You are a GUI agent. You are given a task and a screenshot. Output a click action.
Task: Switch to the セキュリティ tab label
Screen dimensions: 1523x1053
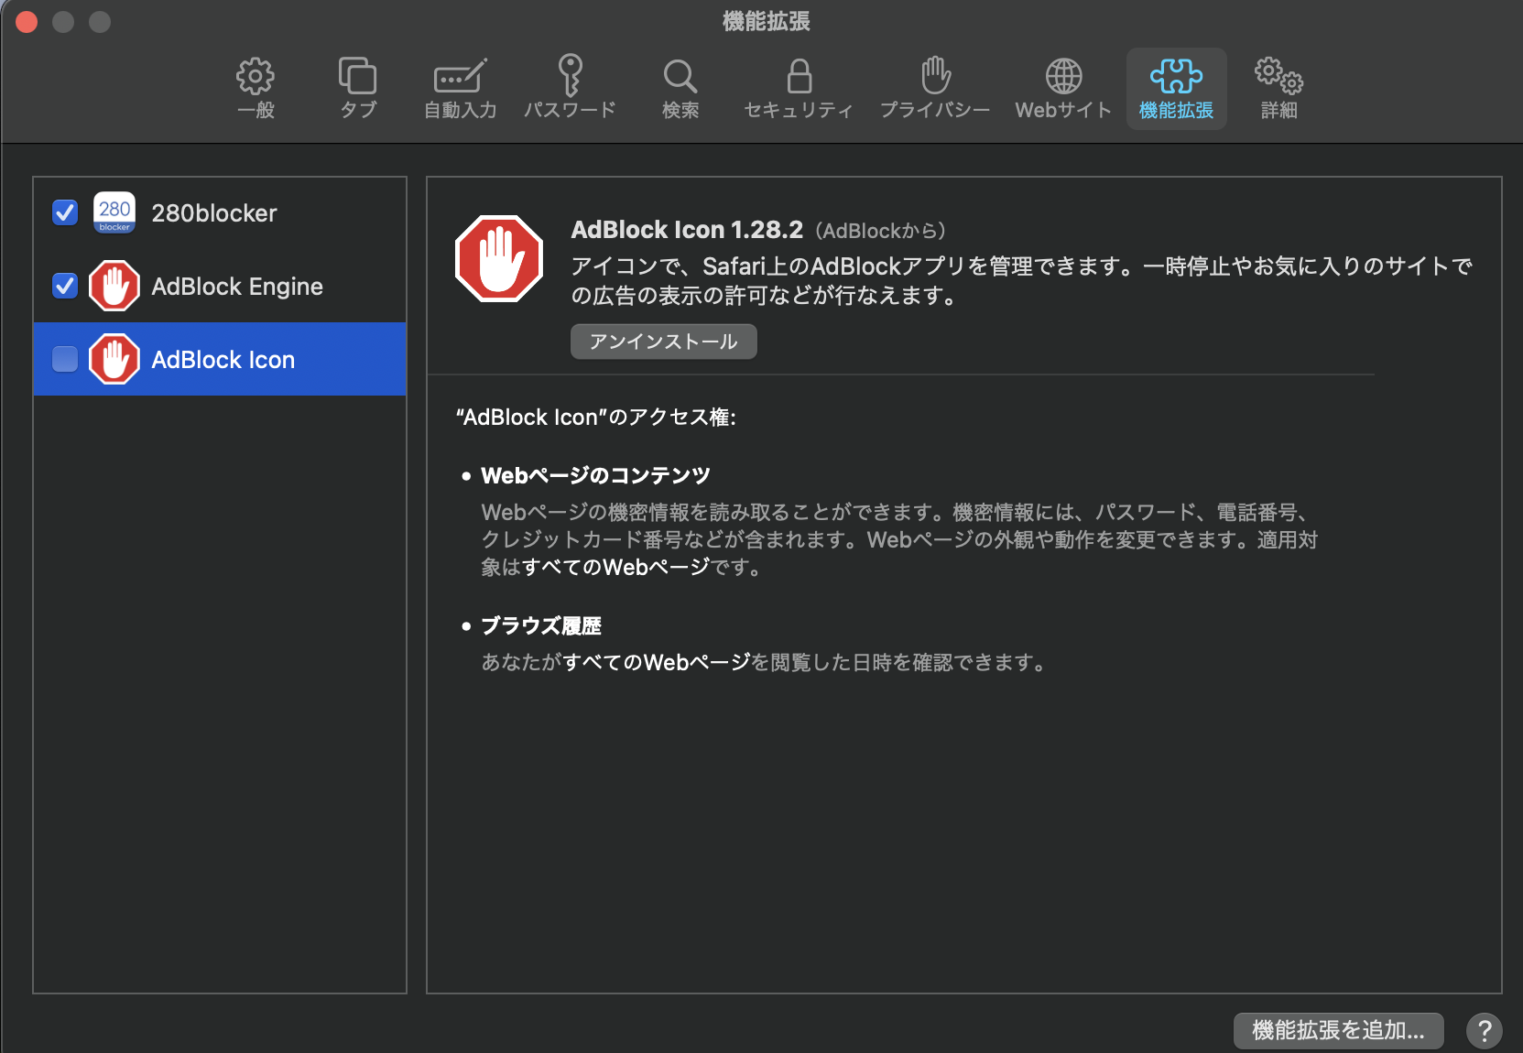point(799,110)
